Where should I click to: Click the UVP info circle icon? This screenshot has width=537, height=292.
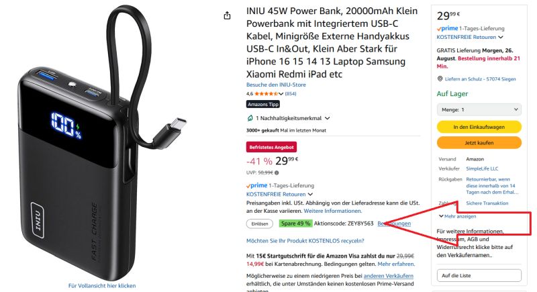pos(277,173)
